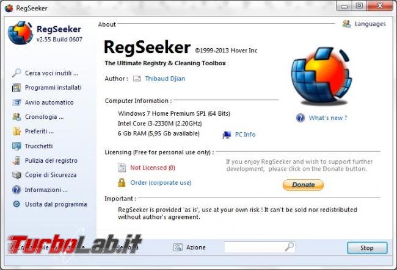Open Programmi installati from the sidebar icon
This screenshot has height=270, width=397.
coord(16,88)
